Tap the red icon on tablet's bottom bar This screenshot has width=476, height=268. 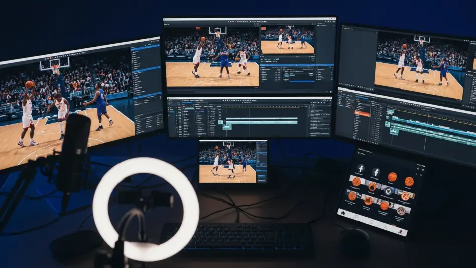tap(400, 232)
